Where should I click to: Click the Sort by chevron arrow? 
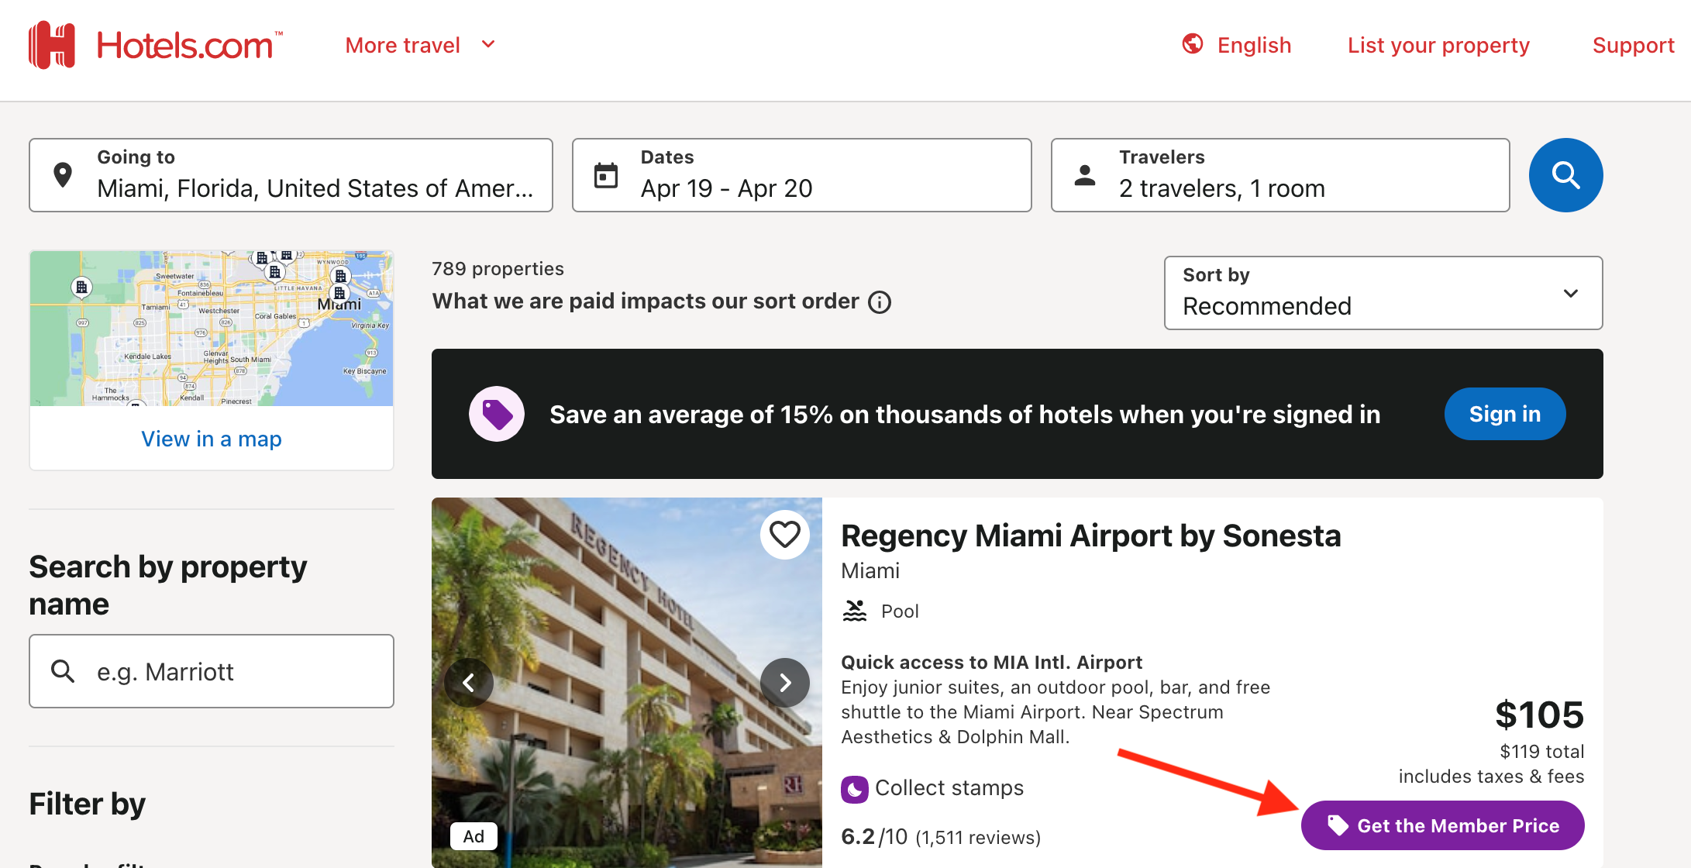click(x=1571, y=294)
